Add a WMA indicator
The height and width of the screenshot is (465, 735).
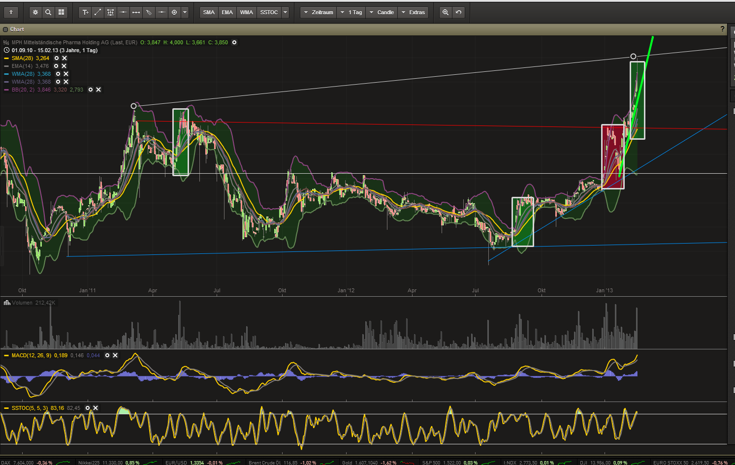click(x=246, y=12)
